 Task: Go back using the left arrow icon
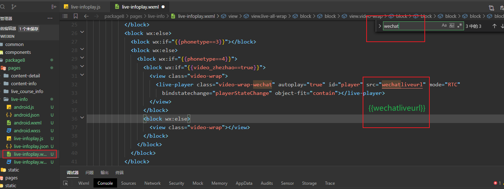pos(86,16)
